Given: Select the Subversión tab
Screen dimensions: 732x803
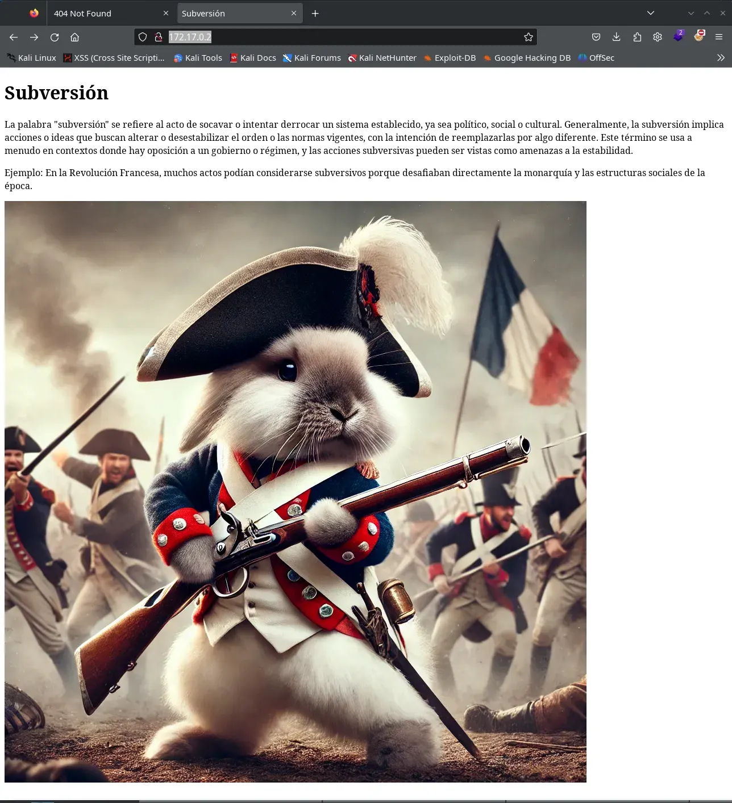Looking at the screenshot, I should point(240,13).
